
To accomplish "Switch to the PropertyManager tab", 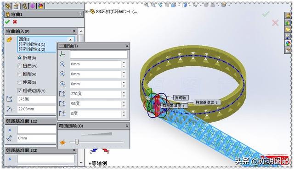I will pos(16,6).
